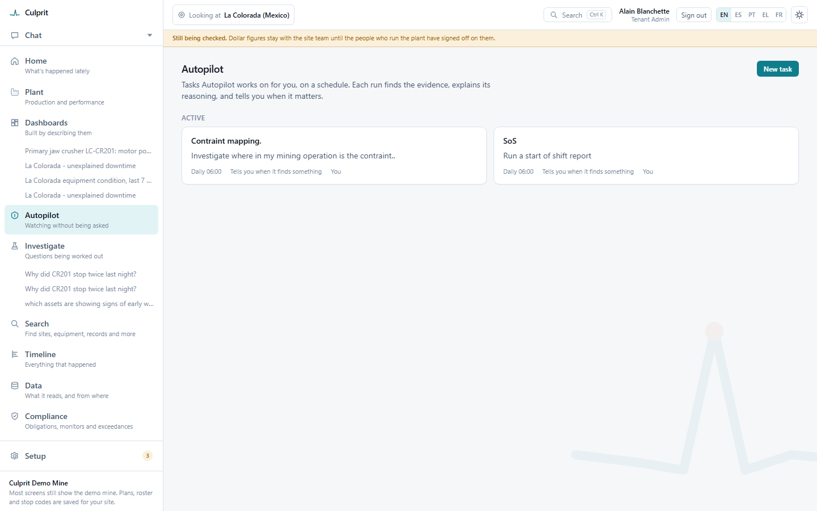Click the Sign out button
Image resolution: width=817 pixels, height=511 pixels.
(694, 15)
